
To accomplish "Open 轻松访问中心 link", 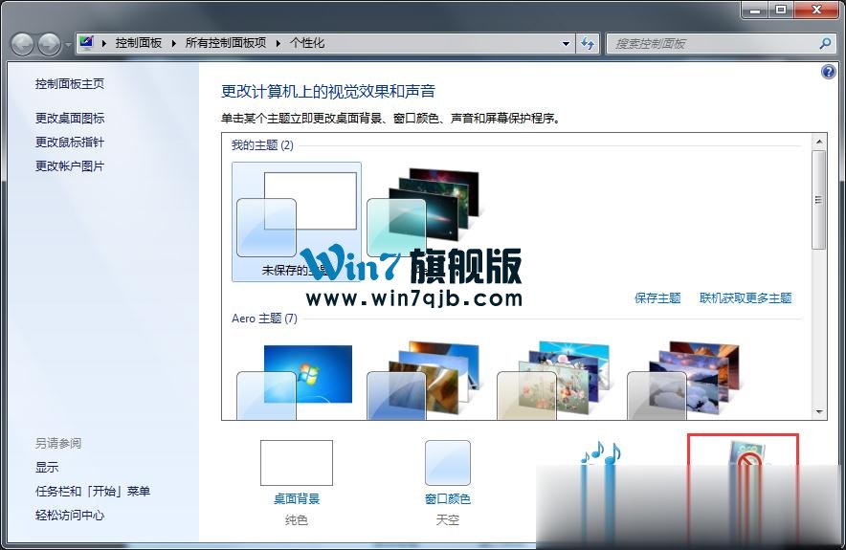I will tap(70, 515).
